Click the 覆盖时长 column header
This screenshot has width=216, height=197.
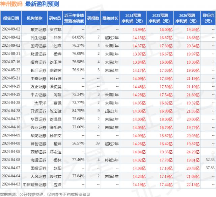click(111, 18)
